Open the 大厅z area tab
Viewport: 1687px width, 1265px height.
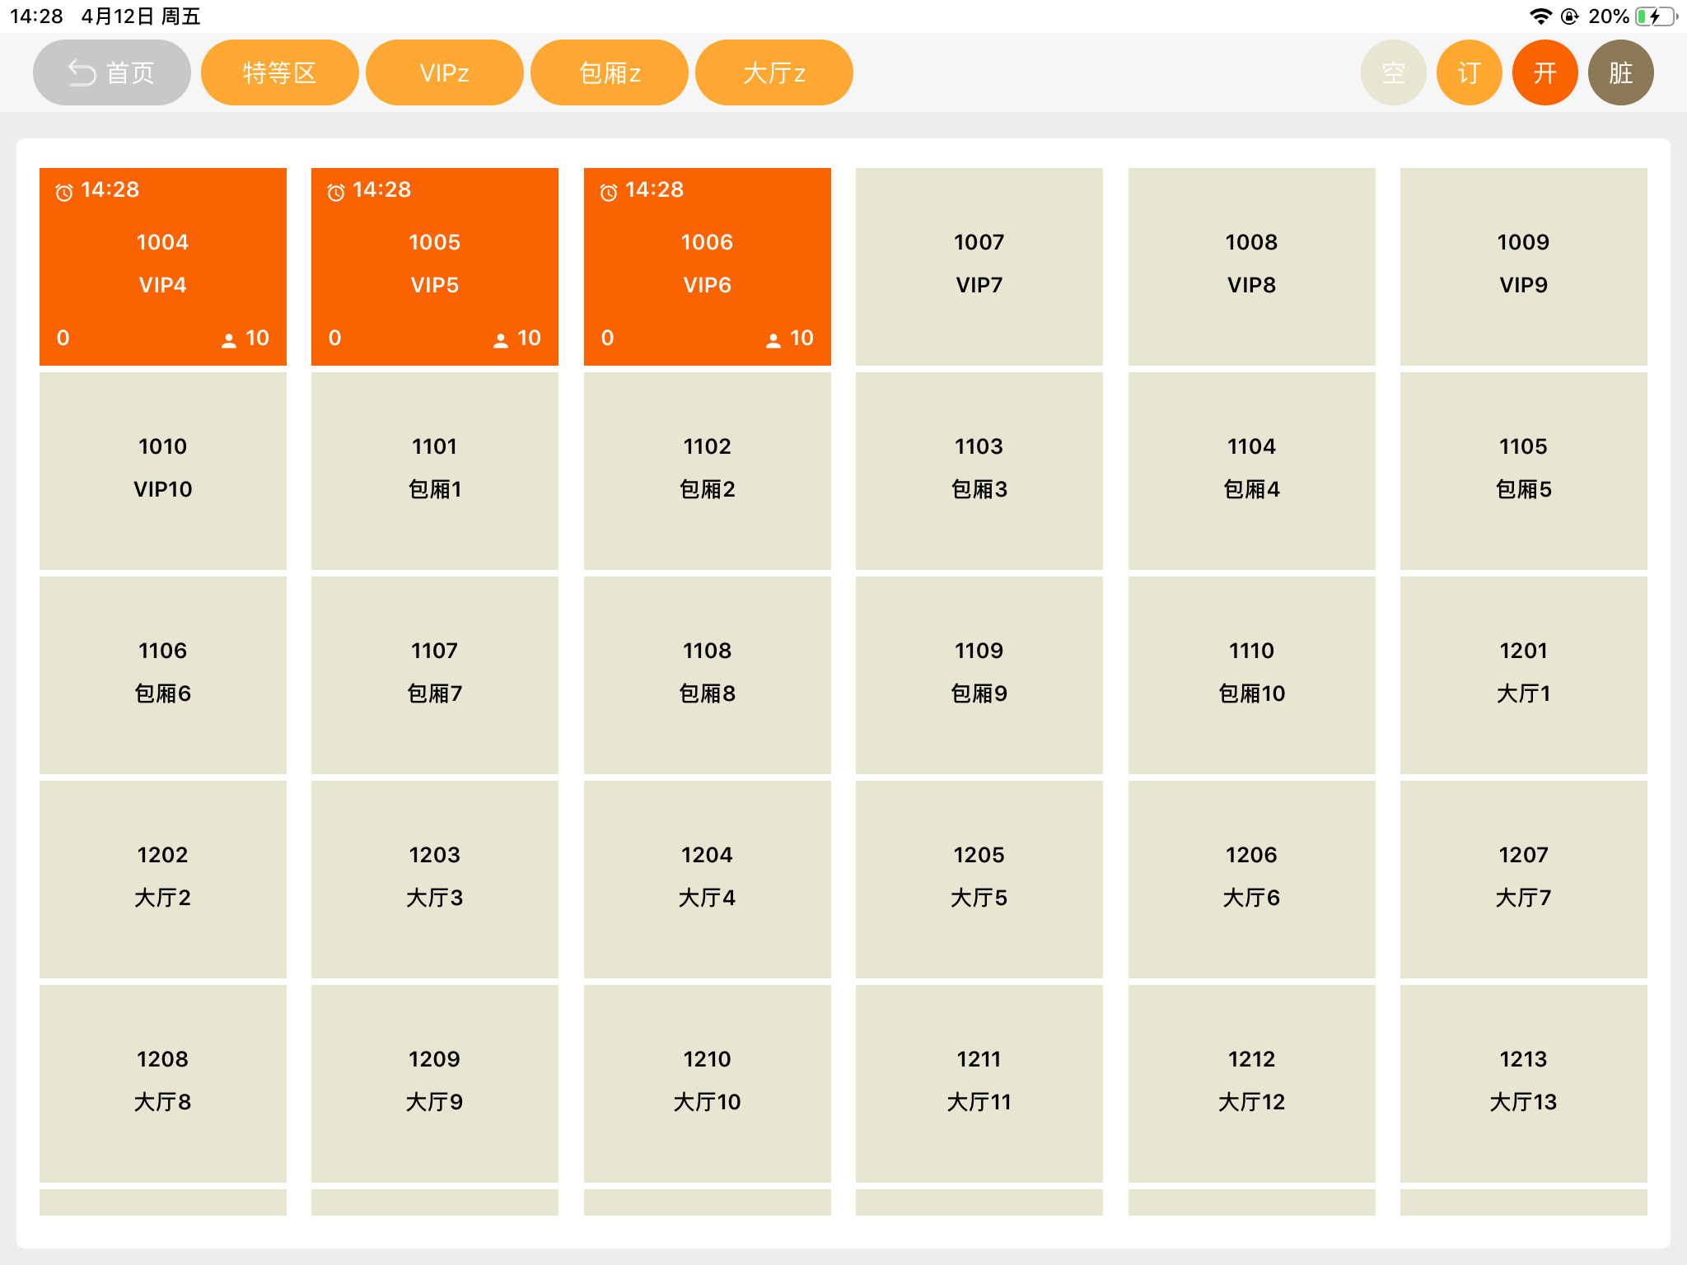coord(773,72)
